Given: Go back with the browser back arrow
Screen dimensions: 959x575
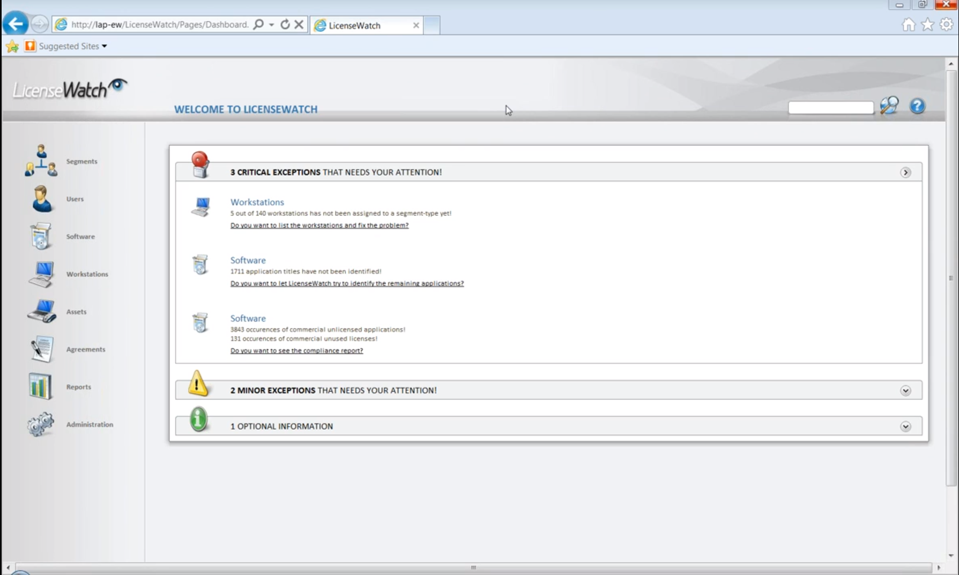Looking at the screenshot, I should pyautogui.click(x=16, y=24).
